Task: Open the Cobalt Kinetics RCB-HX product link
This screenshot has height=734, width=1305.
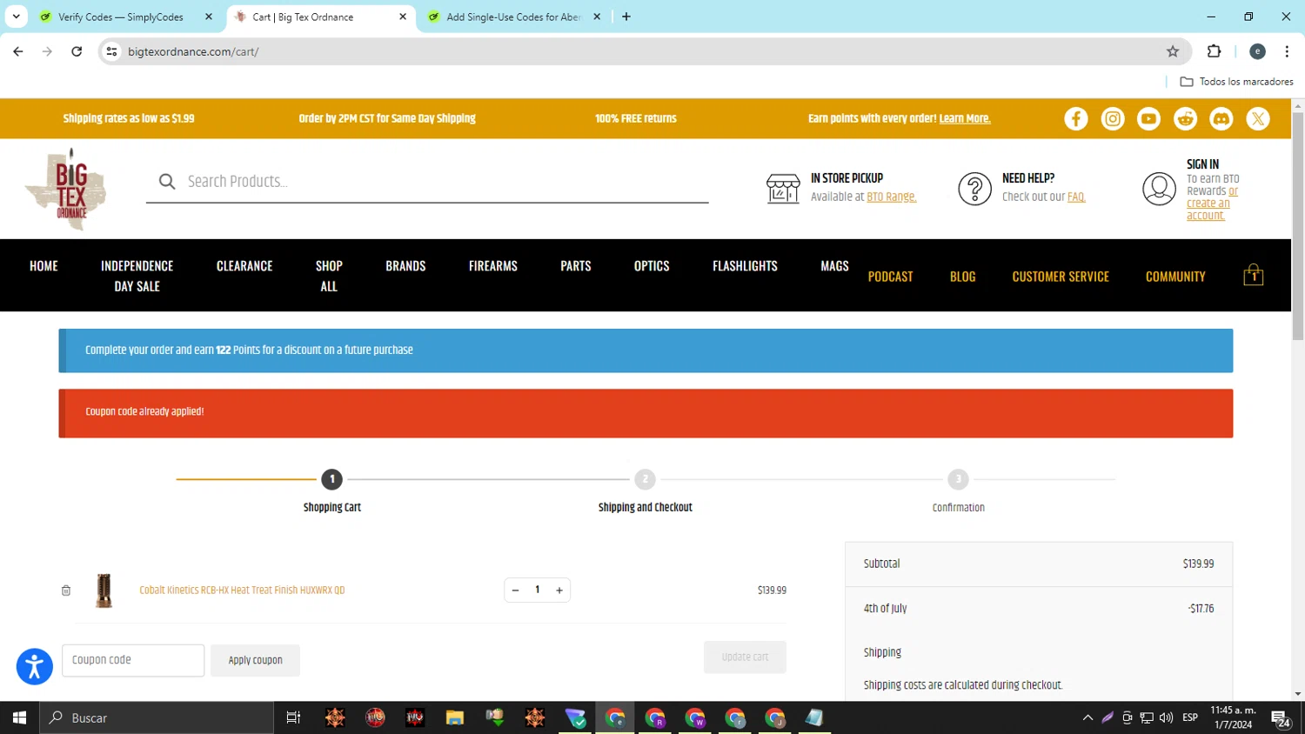Action: [242, 591]
